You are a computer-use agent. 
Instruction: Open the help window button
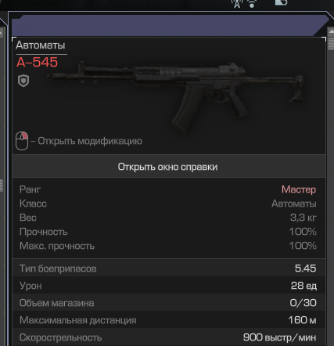tap(169, 167)
